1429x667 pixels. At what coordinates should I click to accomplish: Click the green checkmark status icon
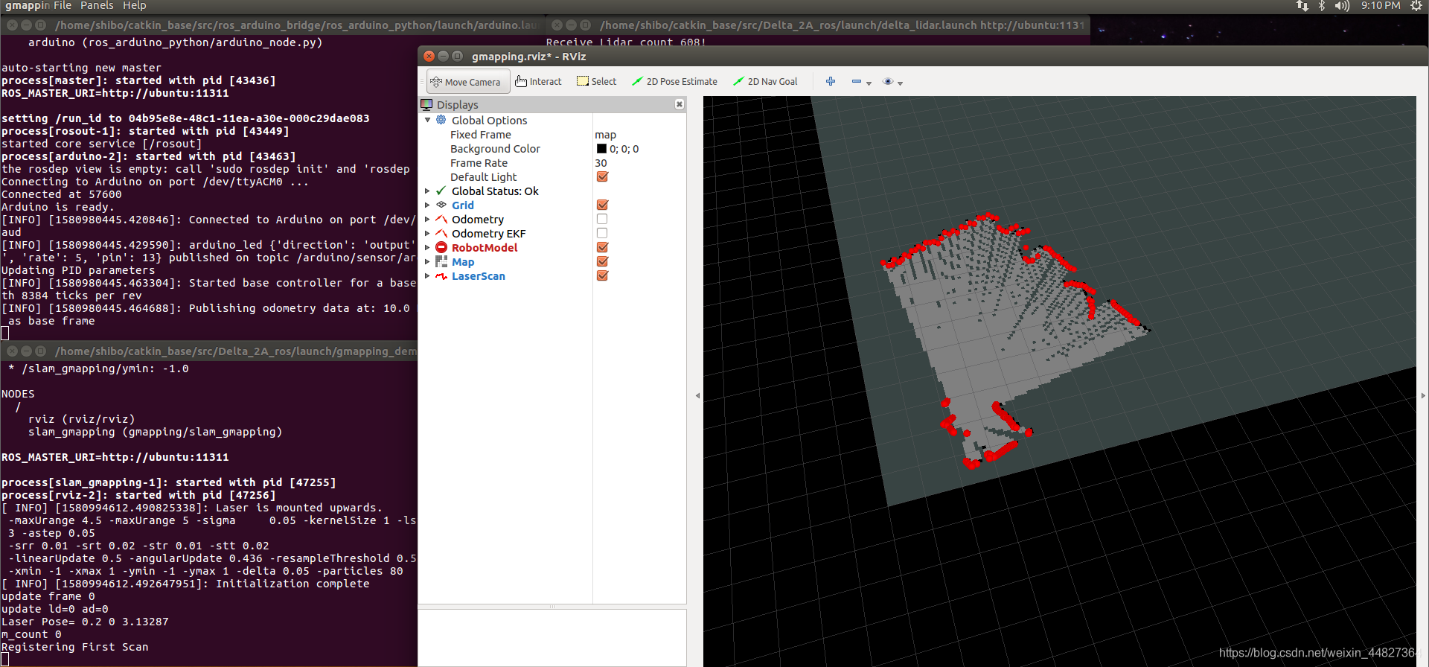(441, 191)
